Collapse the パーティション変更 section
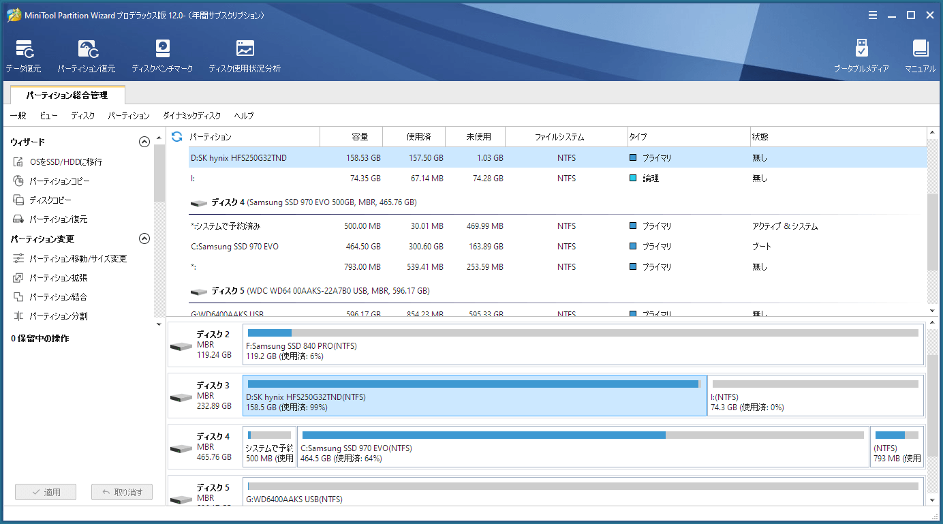Image resolution: width=943 pixels, height=524 pixels. (144, 238)
